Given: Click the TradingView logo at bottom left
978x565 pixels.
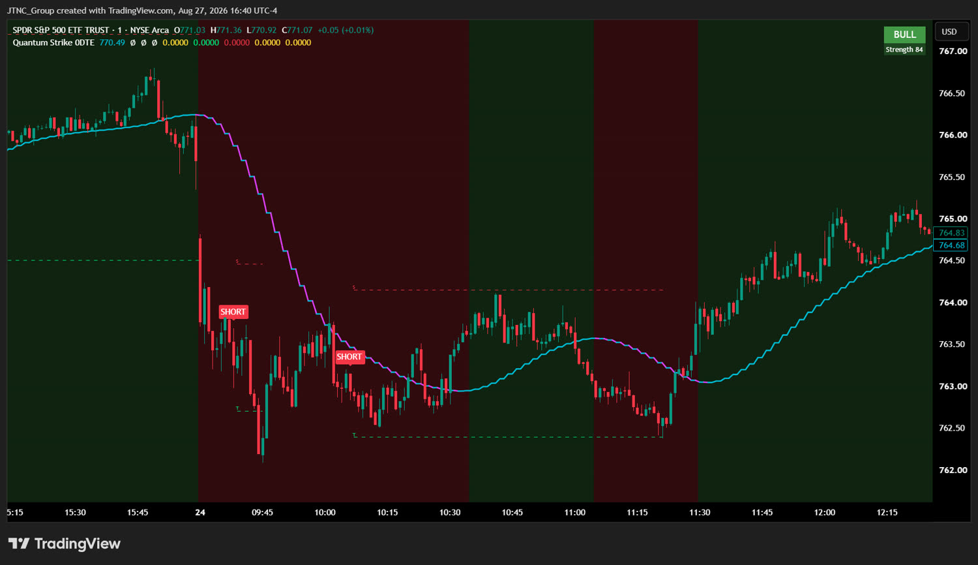Looking at the screenshot, I should pos(65,543).
